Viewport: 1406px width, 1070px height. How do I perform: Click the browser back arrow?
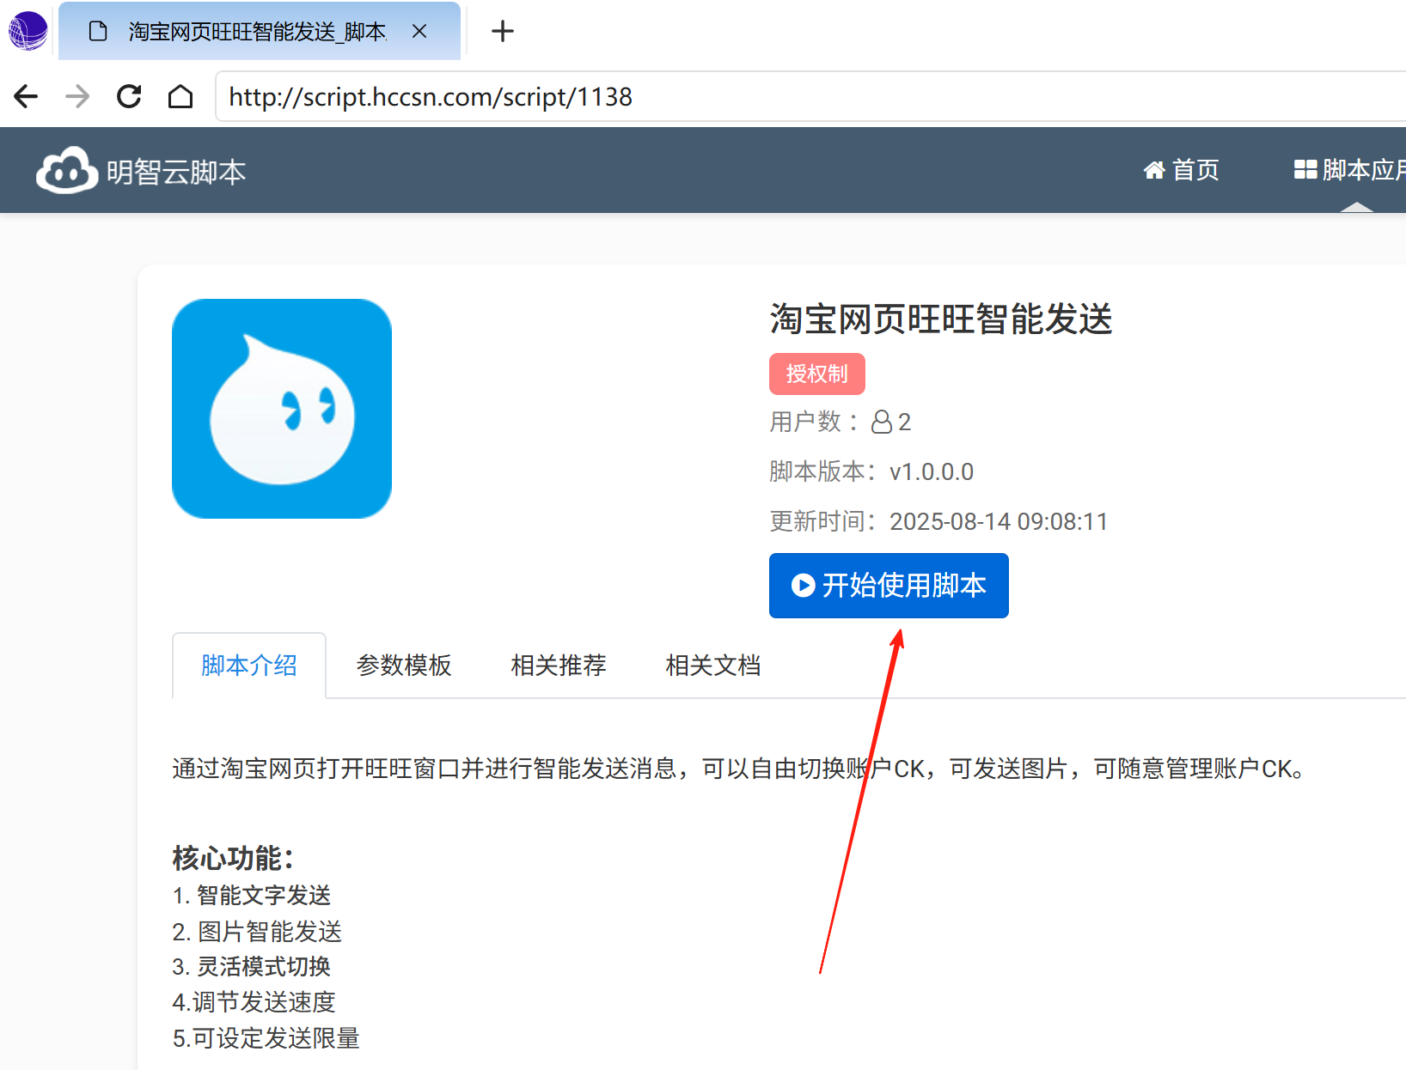pyautogui.click(x=26, y=96)
